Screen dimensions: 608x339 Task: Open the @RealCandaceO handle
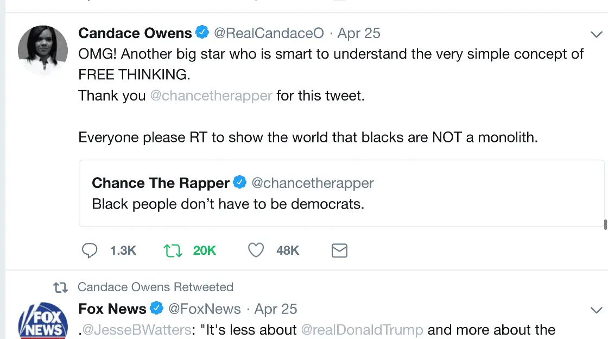coord(268,33)
